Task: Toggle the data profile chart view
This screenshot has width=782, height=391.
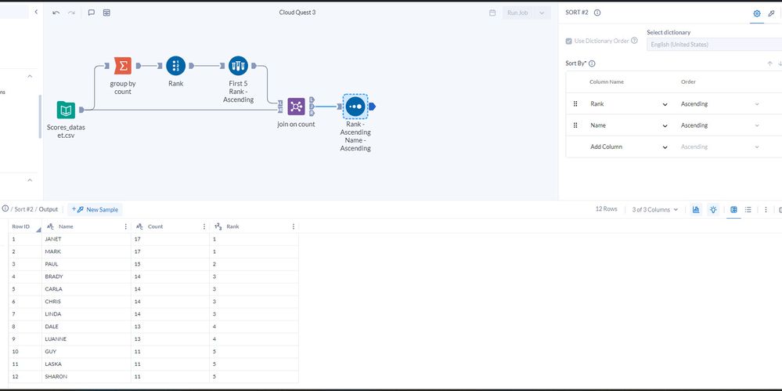Action: (x=696, y=210)
